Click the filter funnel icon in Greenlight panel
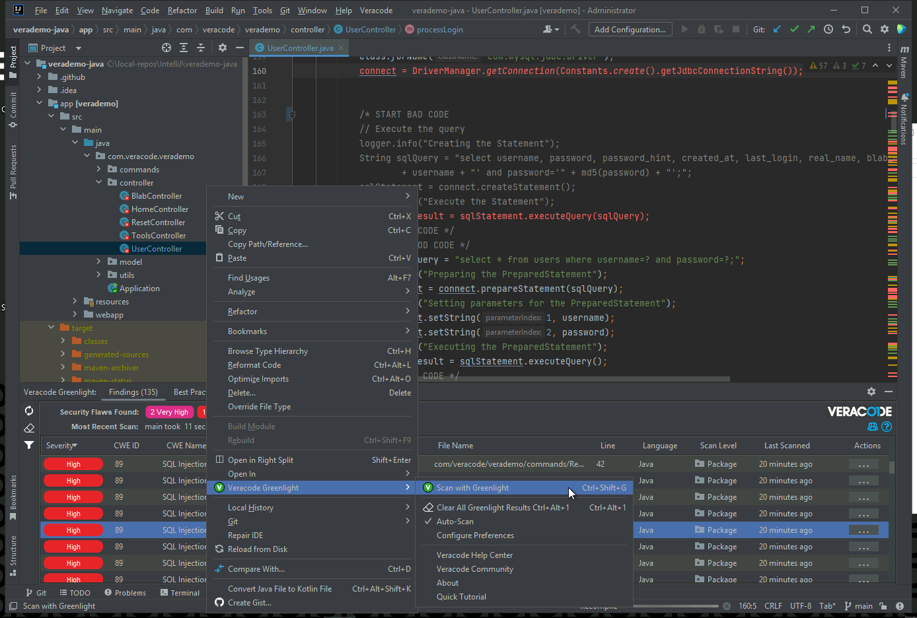 pyautogui.click(x=29, y=445)
